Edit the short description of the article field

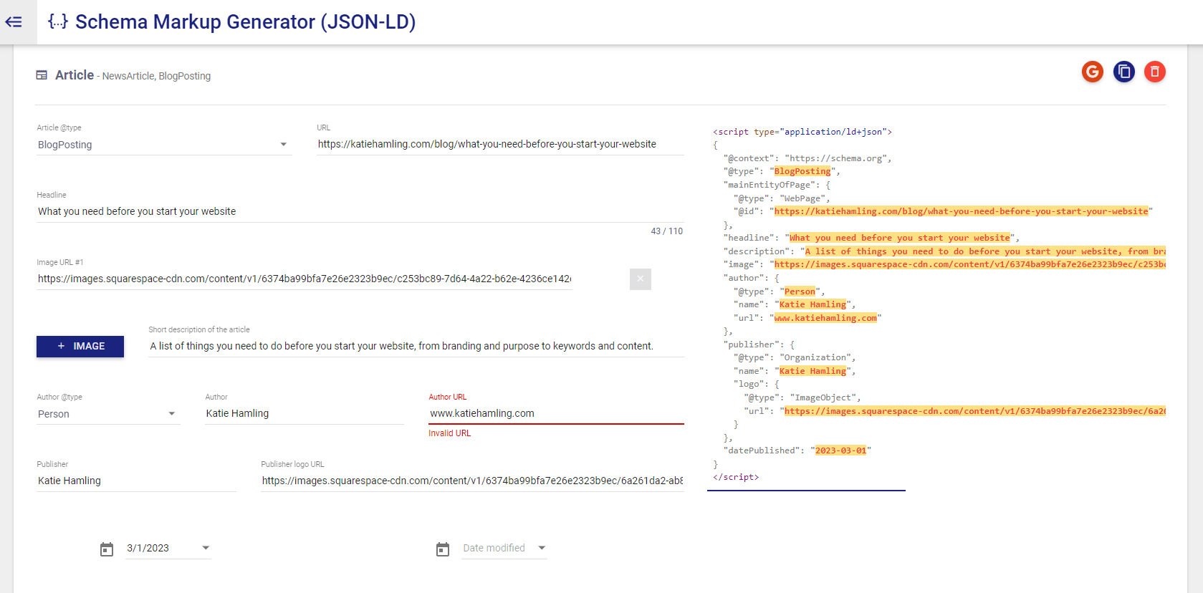416,346
